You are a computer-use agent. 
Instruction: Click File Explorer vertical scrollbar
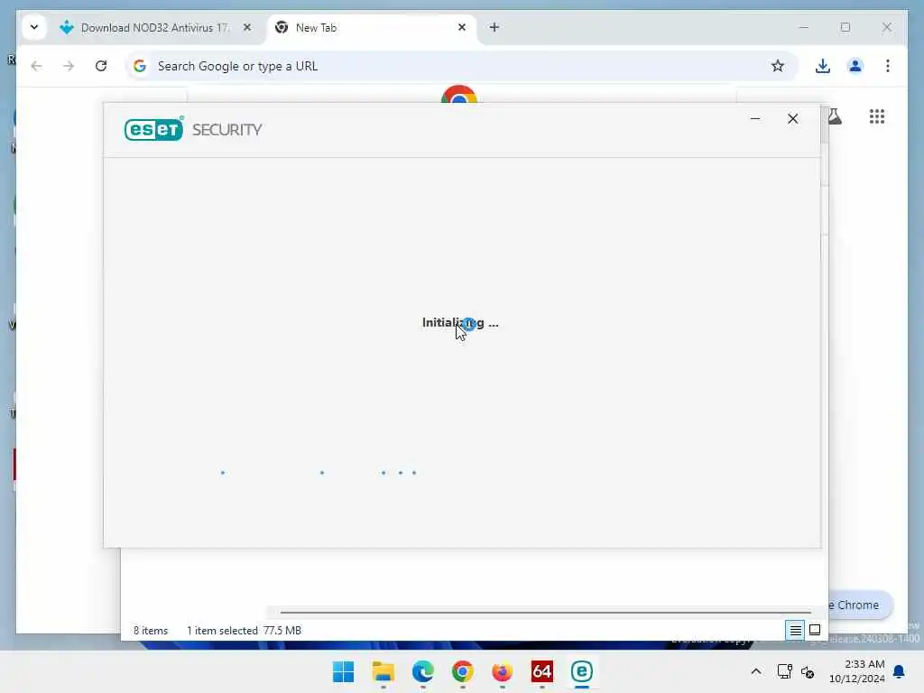pos(825,125)
